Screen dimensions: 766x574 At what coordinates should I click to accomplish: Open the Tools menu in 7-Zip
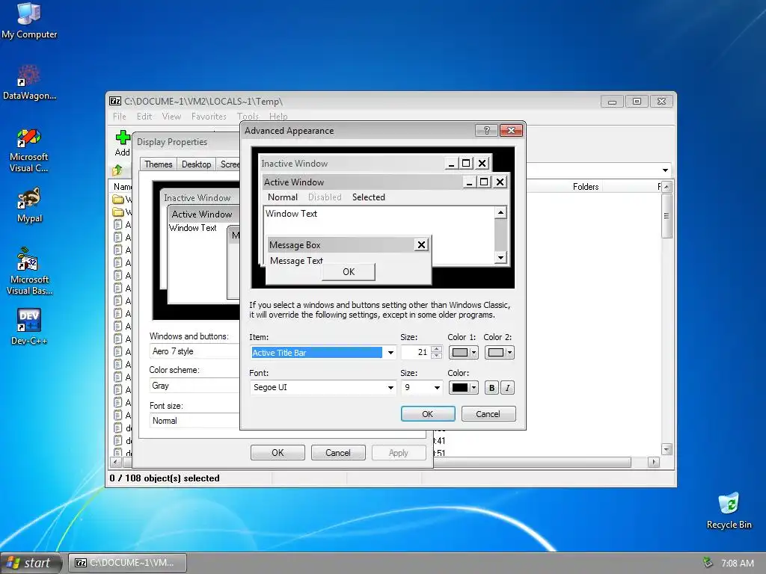(x=248, y=116)
